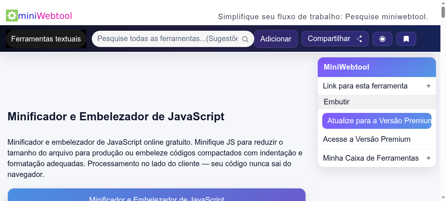Click the circular record icon button

click(x=382, y=39)
